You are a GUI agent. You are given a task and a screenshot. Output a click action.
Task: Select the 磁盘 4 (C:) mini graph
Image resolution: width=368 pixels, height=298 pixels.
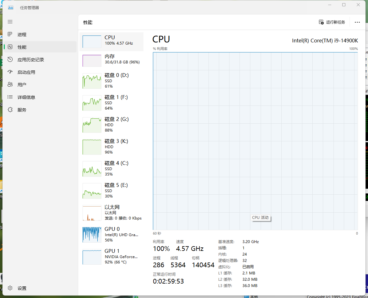(x=92, y=169)
